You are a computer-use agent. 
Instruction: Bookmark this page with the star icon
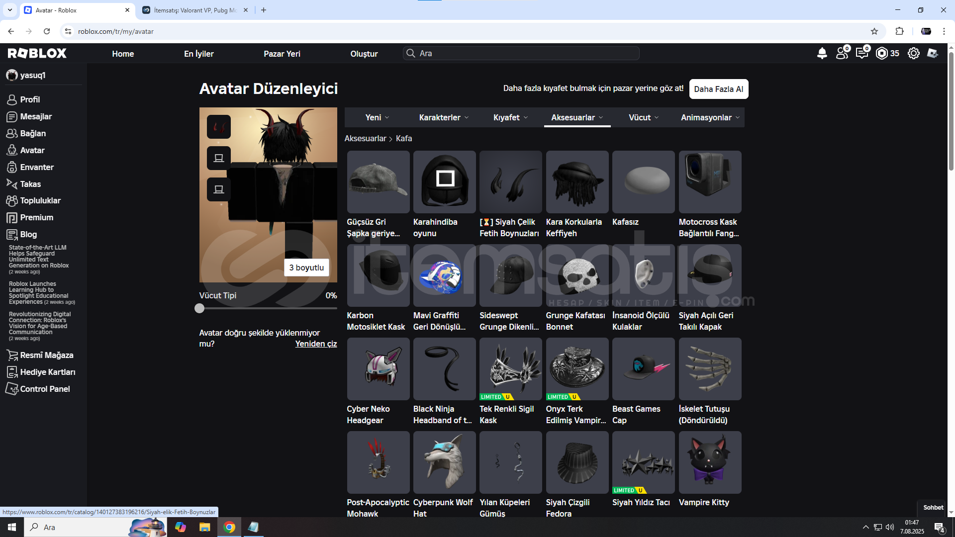coord(874,31)
